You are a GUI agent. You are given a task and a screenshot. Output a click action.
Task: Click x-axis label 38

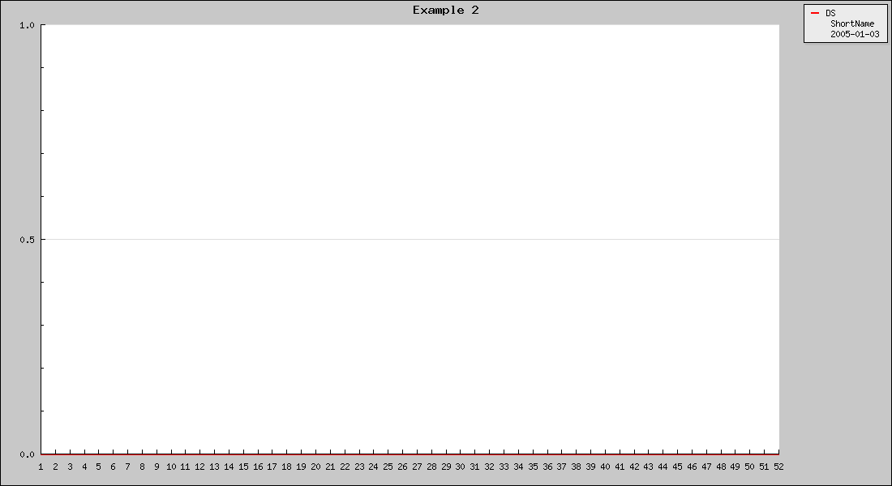(x=577, y=467)
